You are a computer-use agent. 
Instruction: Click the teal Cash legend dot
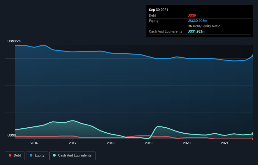click(54, 155)
